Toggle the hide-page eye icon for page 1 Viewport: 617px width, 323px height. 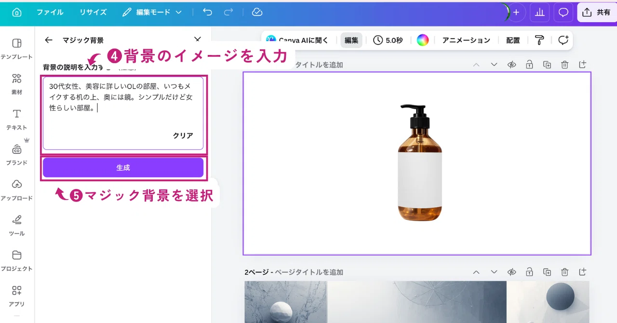tap(512, 65)
